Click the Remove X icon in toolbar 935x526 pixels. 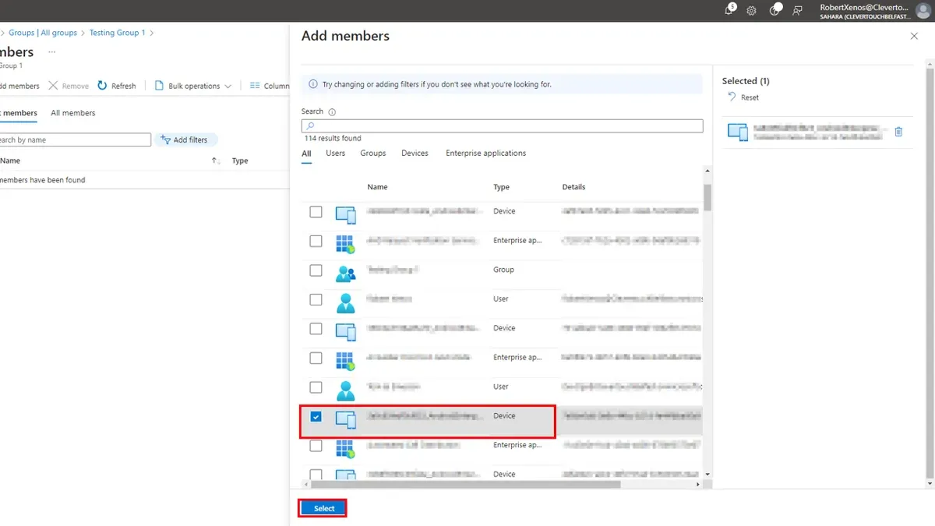(53, 86)
